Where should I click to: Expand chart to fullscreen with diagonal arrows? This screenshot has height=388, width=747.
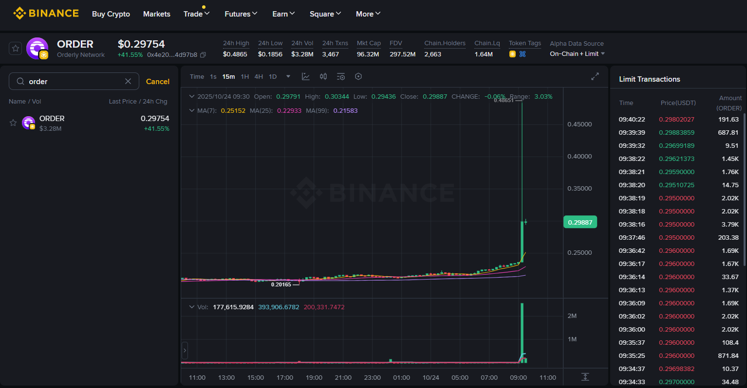click(595, 76)
